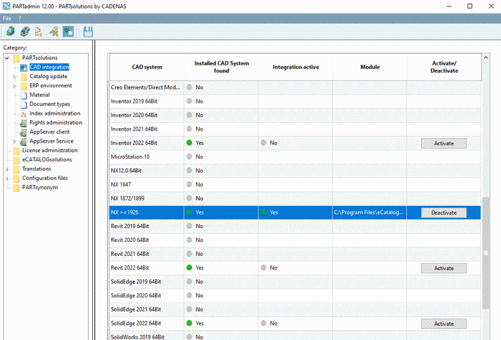
Task: Click the Document types page icon
Action: pyautogui.click(x=23, y=104)
